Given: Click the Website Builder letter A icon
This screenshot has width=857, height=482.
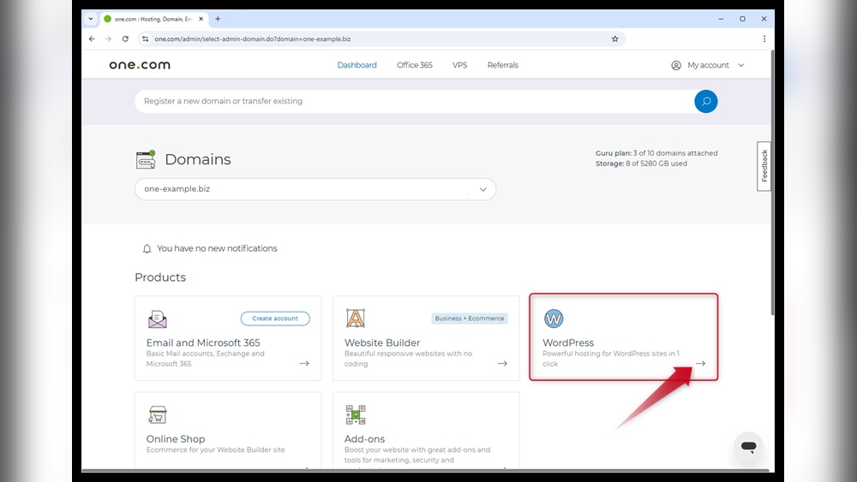Looking at the screenshot, I should coord(356,318).
